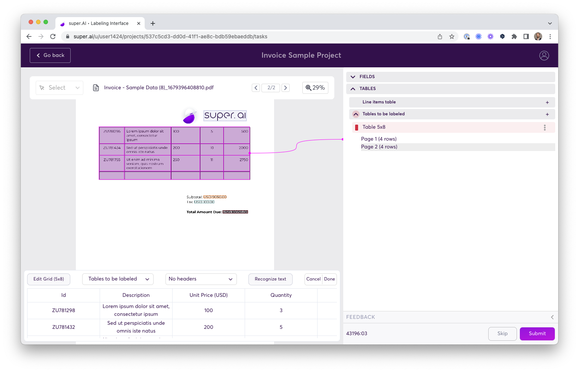This screenshot has height=372, width=579.
Task: Add a new Tables to be labeled entry
Action: [547, 114]
